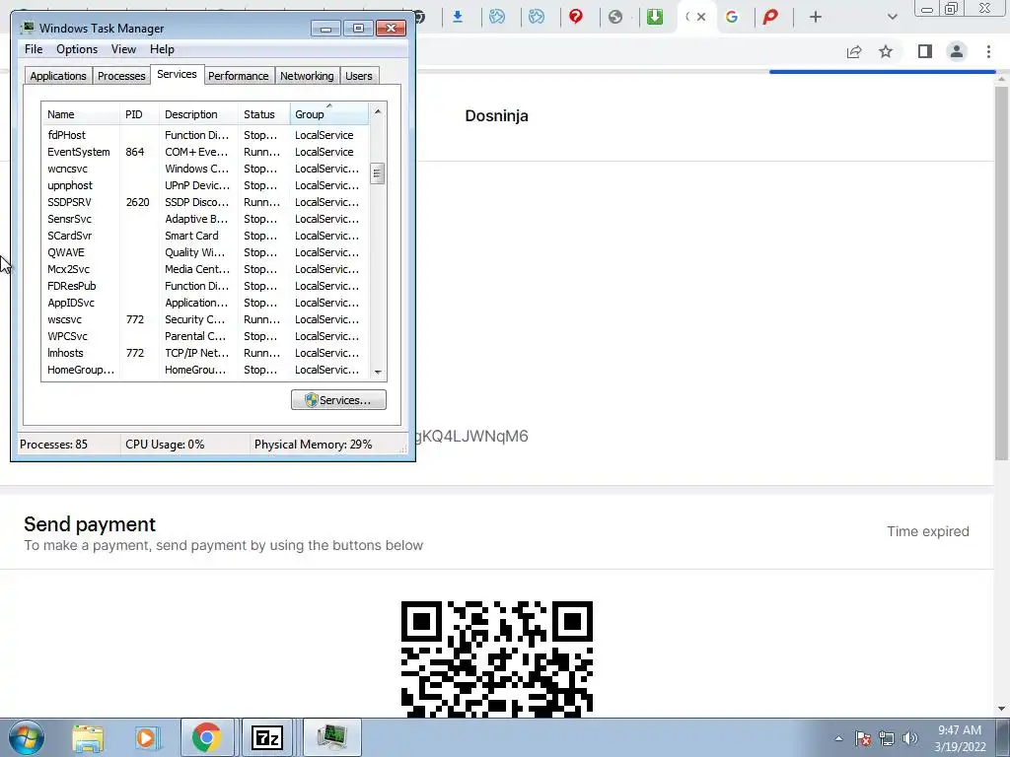
Task: Switch to the Performance tab
Action: pyautogui.click(x=239, y=76)
